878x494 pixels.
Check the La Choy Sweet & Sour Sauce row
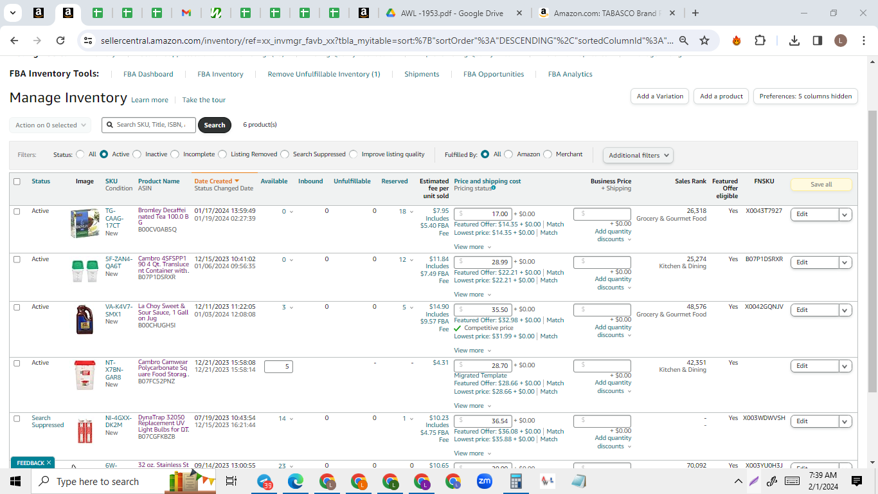coord(17,307)
